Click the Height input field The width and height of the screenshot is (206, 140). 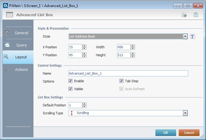point(124,55)
